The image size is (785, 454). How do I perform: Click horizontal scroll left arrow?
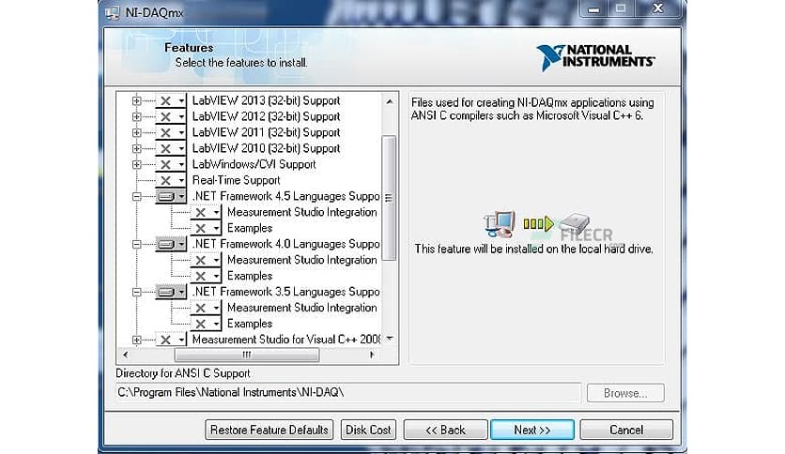click(x=125, y=355)
